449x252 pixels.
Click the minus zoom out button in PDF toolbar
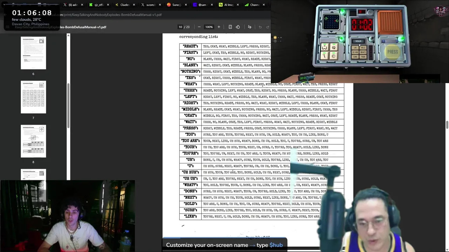[199, 27]
